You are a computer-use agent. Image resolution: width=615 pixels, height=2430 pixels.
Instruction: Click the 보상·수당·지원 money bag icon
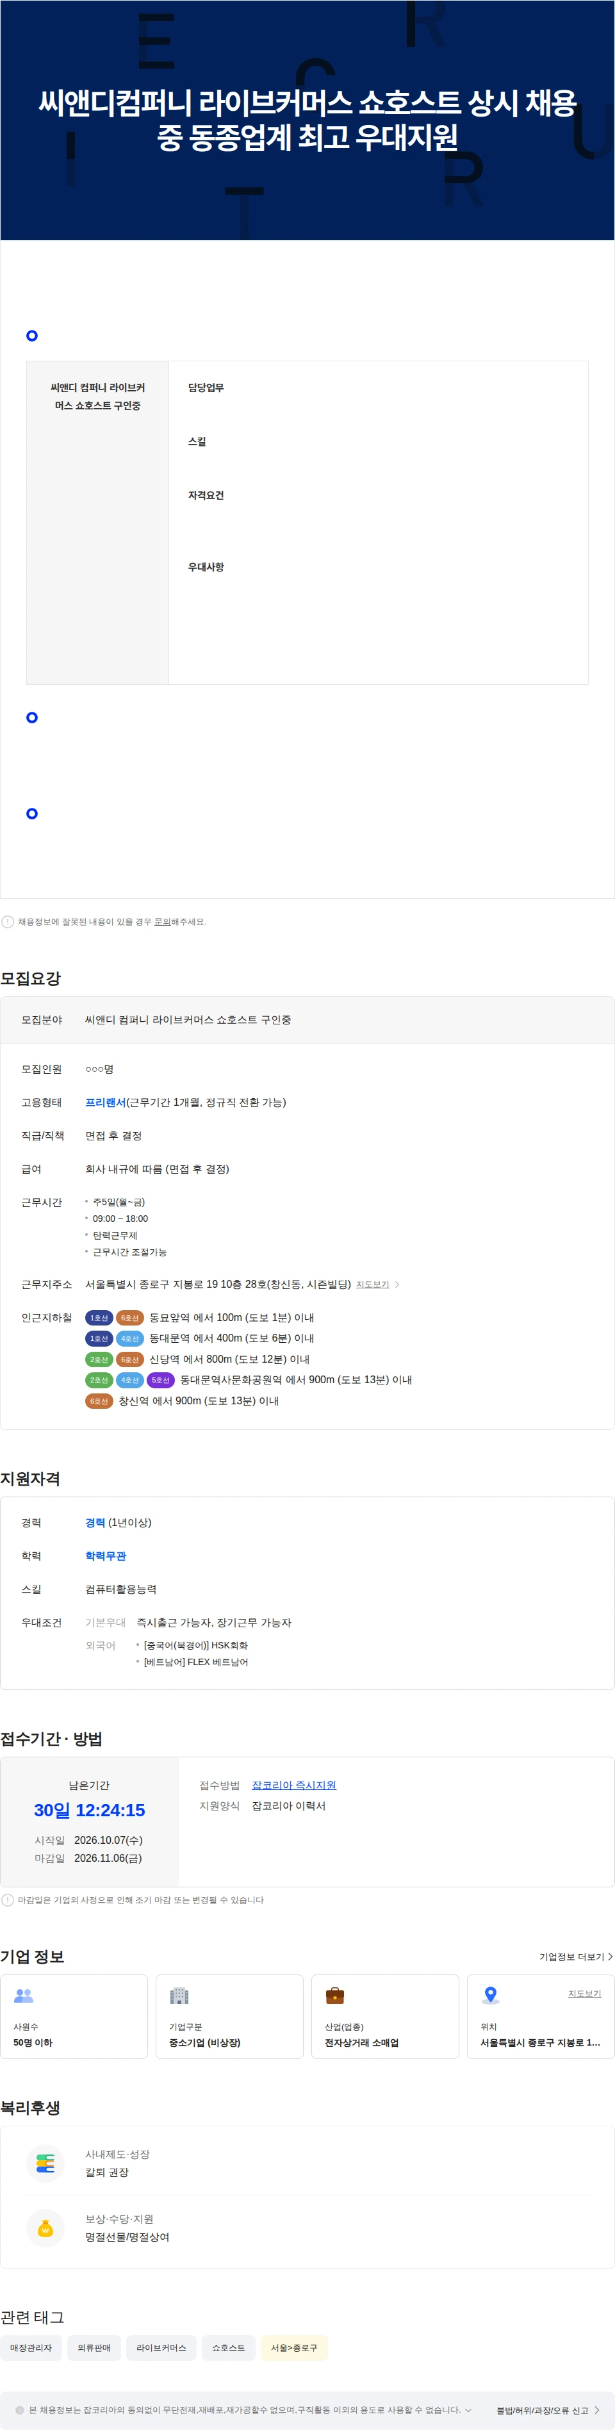(45, 2228)
